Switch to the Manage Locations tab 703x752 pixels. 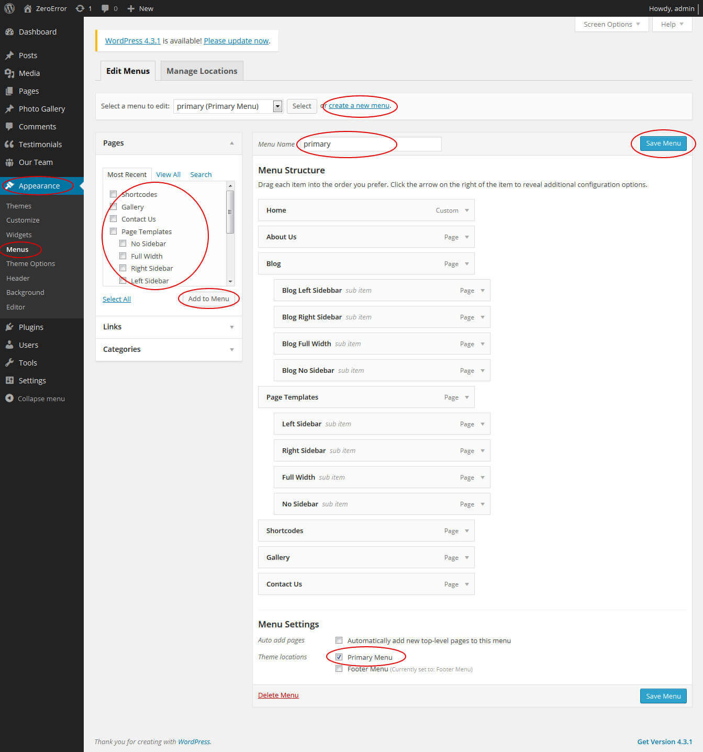click(x=202, y=71)
